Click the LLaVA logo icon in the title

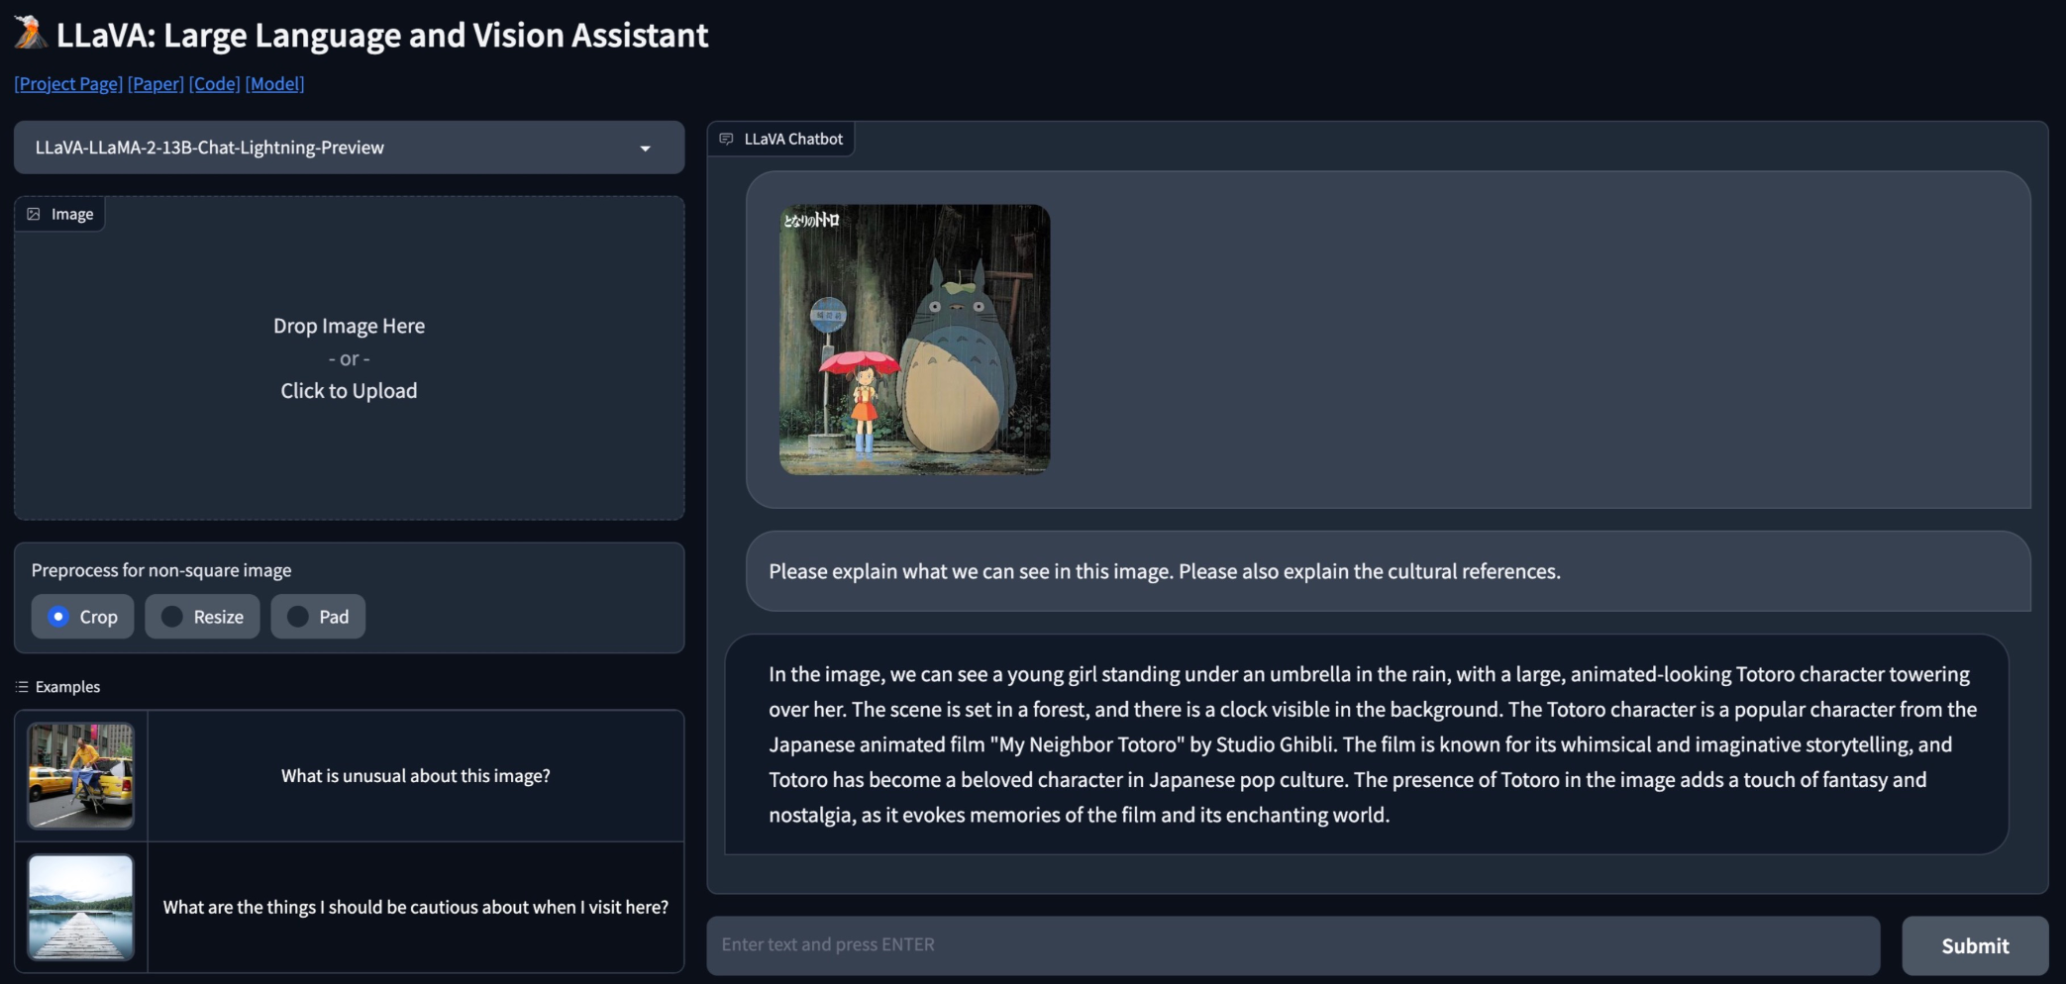coord(31,33)
